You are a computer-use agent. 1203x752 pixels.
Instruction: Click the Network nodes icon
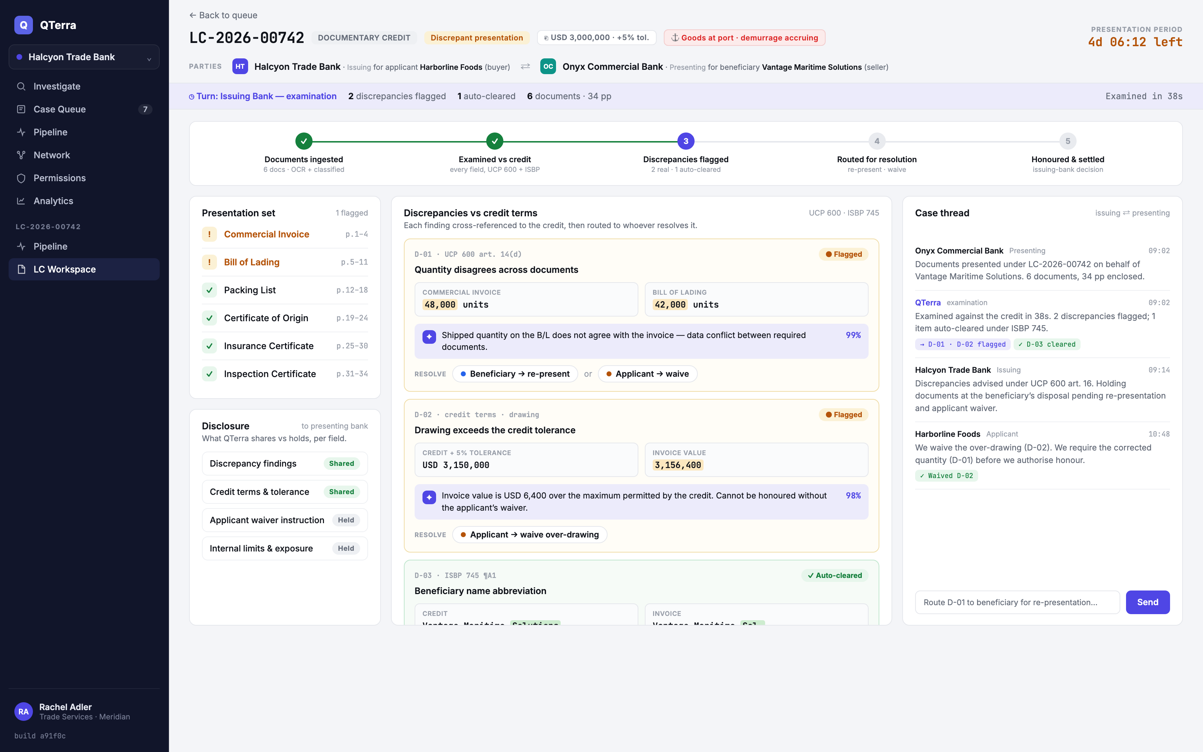point(21,155)
